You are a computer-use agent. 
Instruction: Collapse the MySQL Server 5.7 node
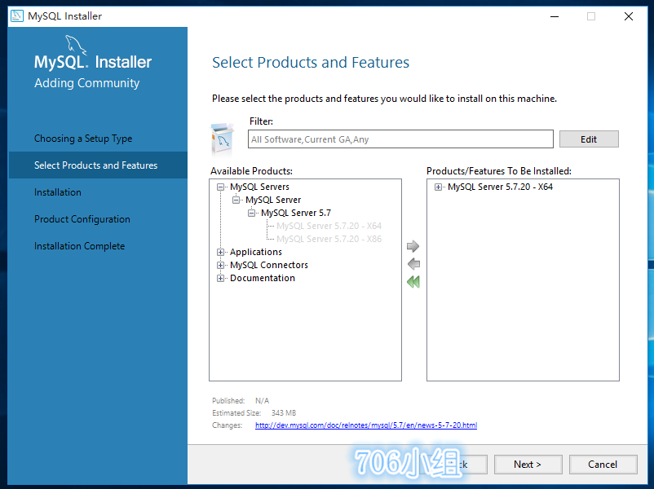tap(251, 213)
